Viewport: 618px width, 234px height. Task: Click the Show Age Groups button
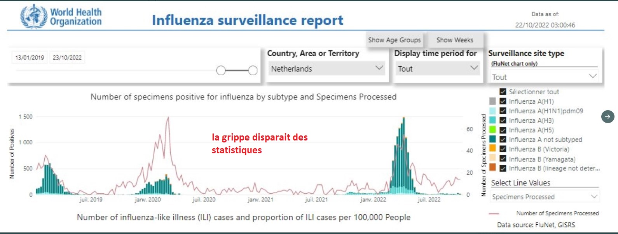tap(394, 40)
